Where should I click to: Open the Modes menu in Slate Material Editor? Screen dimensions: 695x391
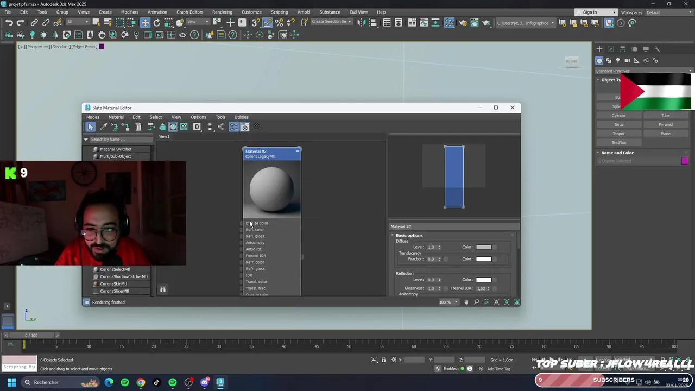(x=93, y=117)
